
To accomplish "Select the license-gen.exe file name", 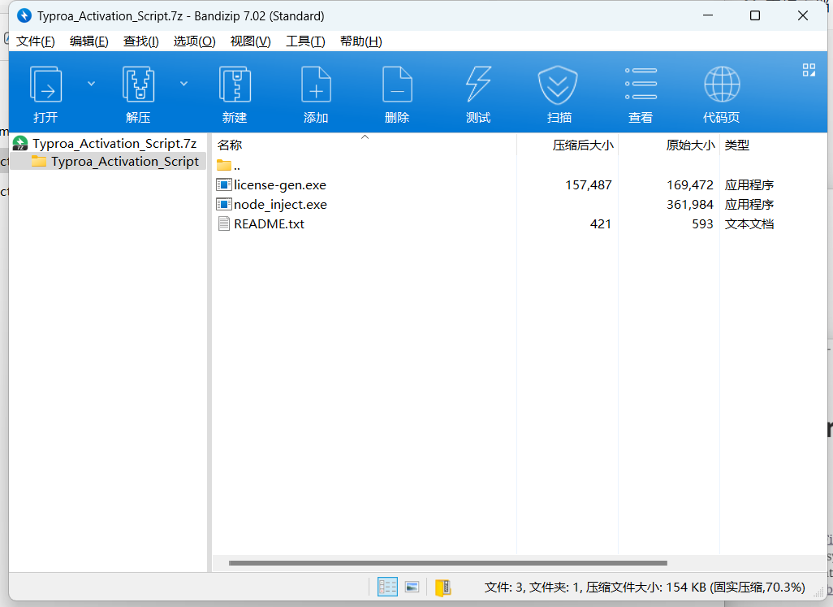I will (x=280, y=185).
